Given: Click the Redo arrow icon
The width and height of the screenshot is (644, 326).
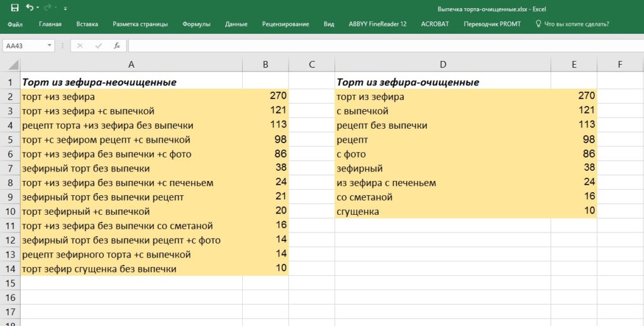Looking at the screenshot, I should [47, 8].
